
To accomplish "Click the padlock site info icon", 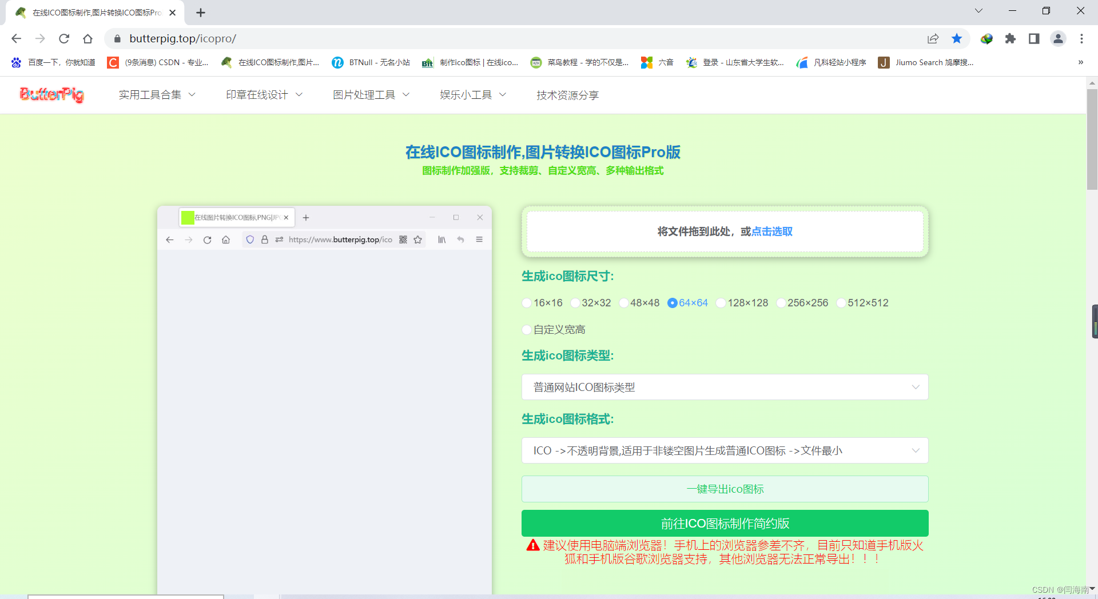I will click(117, 38).
